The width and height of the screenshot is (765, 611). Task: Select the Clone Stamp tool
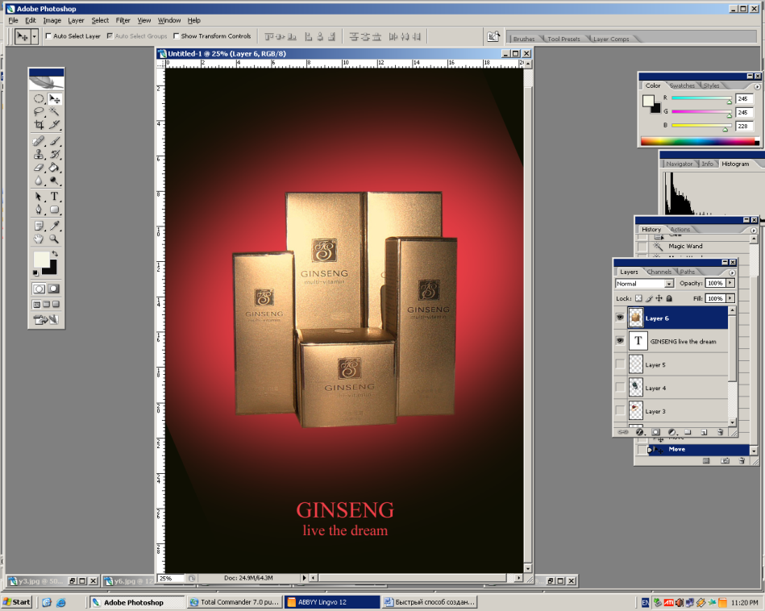39,154
